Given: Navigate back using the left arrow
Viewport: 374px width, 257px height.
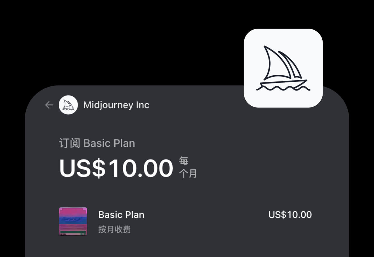Looking at the screenshot, I should click(49, 105).
